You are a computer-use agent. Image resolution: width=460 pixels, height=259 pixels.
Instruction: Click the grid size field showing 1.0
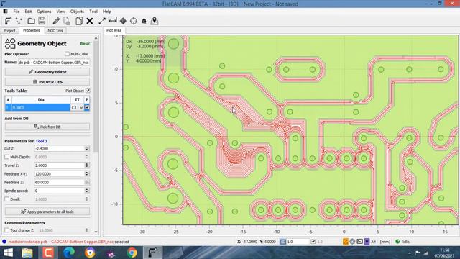pos(298,242)
